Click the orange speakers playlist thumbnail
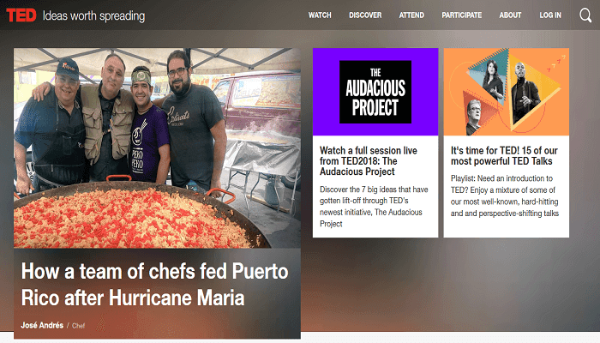The image size is (600, 343). (506, 92)
